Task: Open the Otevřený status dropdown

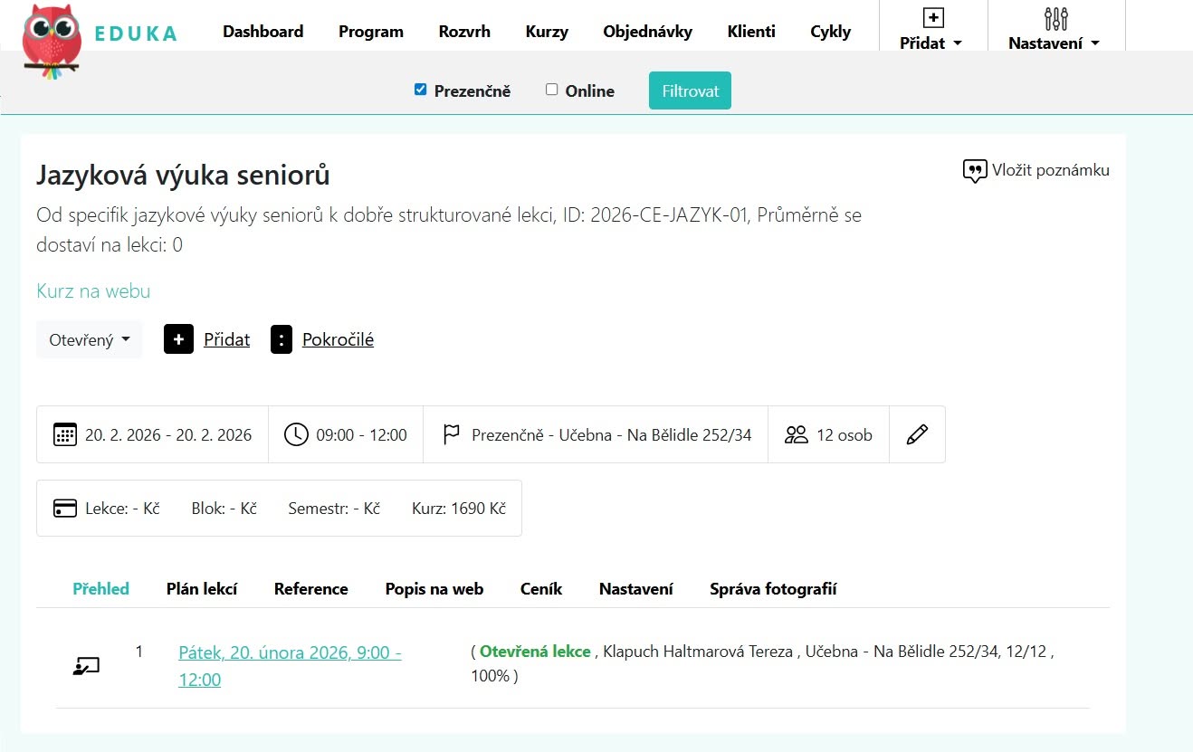Action: pyautogui.click(x=90, y=339)
